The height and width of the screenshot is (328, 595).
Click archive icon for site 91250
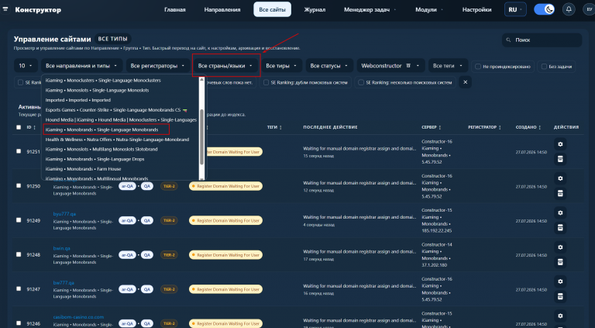tap(560, 194)
